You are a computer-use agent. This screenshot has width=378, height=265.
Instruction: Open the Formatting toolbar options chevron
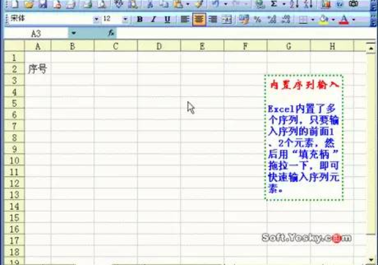pos(374,20)
